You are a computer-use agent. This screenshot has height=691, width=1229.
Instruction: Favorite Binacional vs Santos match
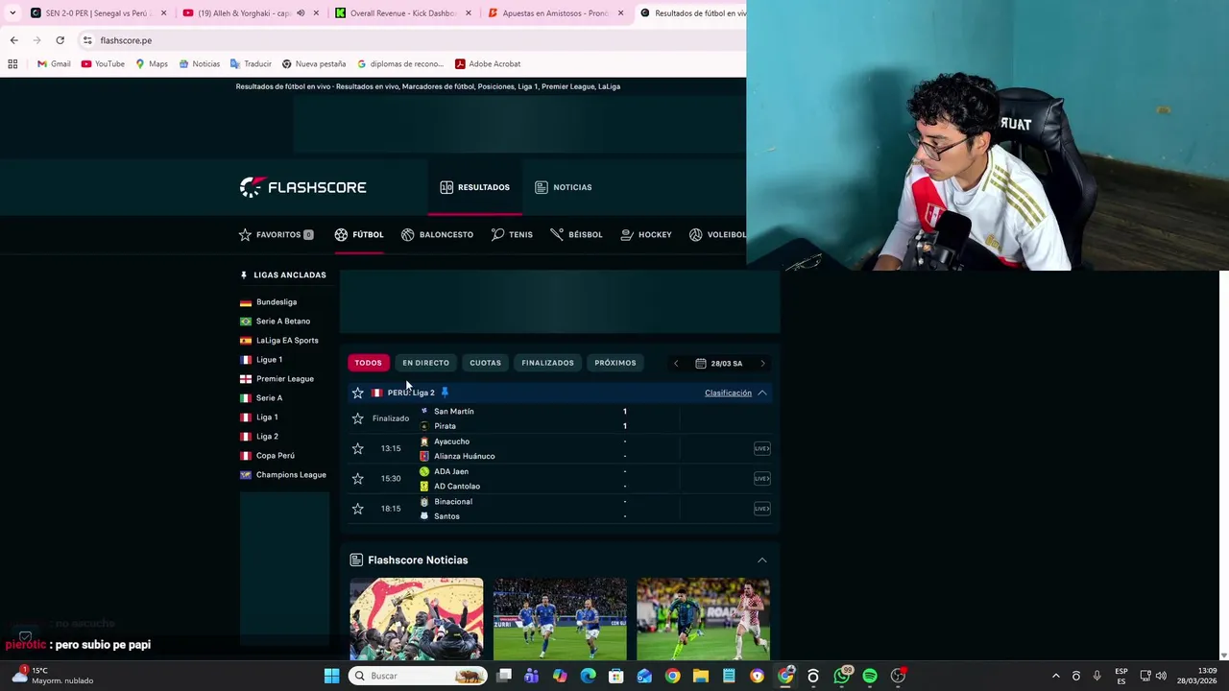[x=358, y=509]
